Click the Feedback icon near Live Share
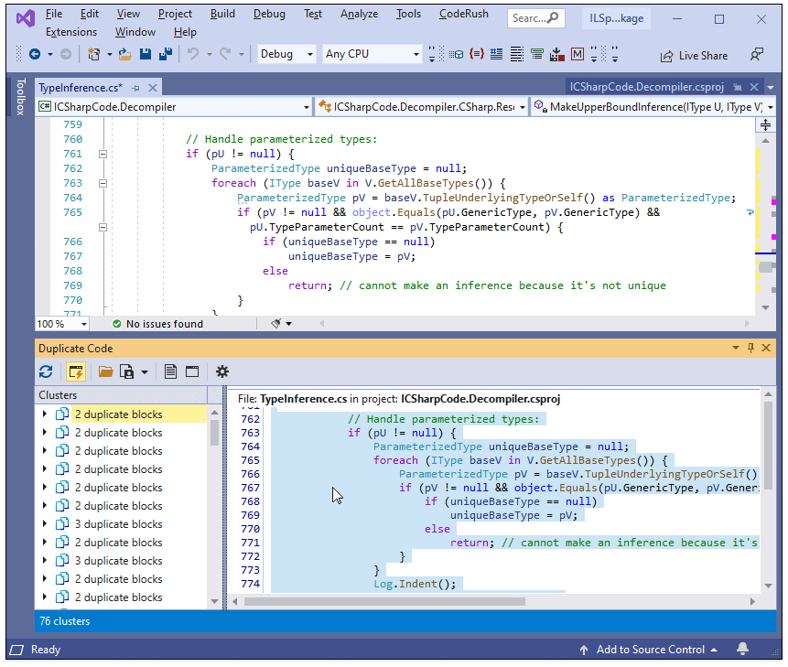This screenshot has width=788, height=667. [x=757, y=55]
